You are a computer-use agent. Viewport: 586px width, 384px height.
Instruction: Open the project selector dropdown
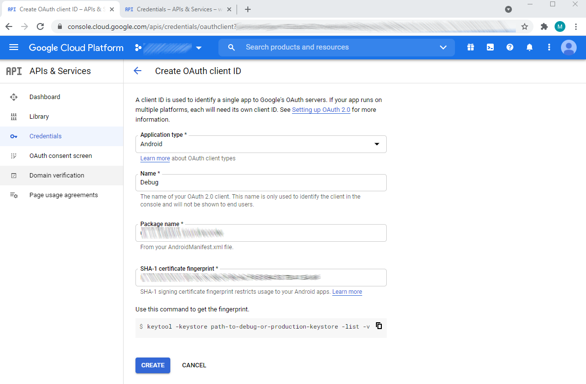pos(198,48)
